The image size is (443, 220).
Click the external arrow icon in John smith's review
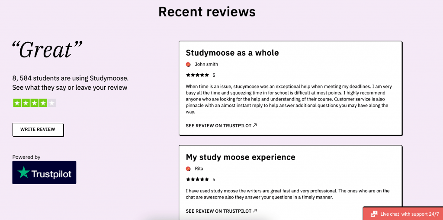pos(255,126)
